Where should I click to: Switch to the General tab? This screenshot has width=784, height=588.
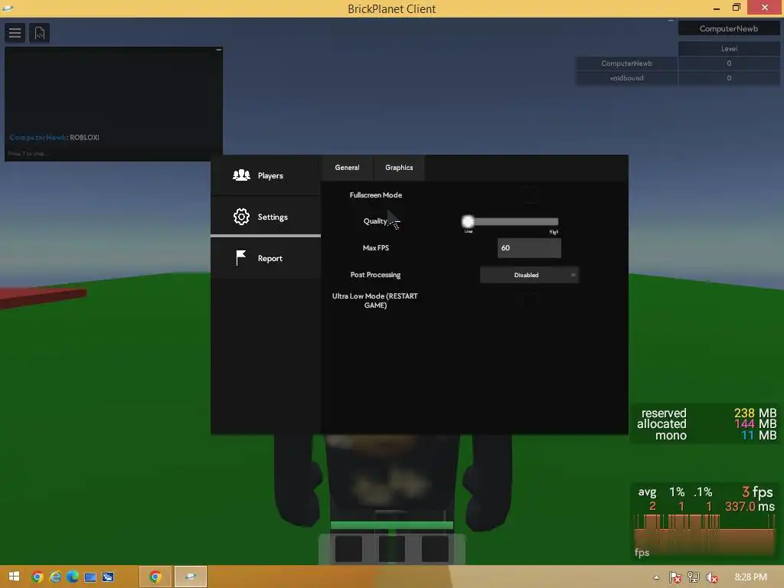point(347,168)
